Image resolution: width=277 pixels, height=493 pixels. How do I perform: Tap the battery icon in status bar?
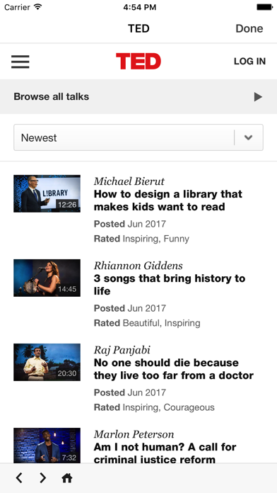click(x=264, y=7)
